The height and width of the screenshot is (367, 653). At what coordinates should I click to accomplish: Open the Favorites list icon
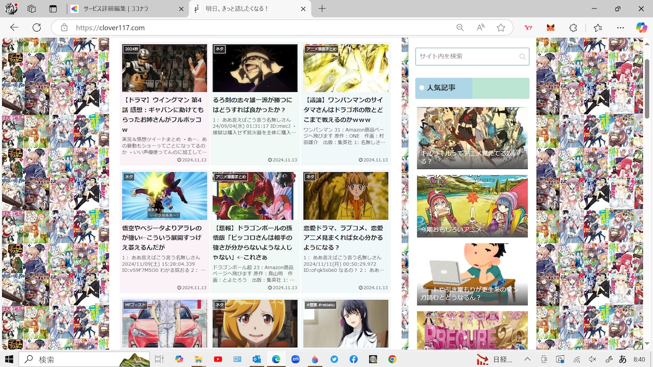[598, 28]
